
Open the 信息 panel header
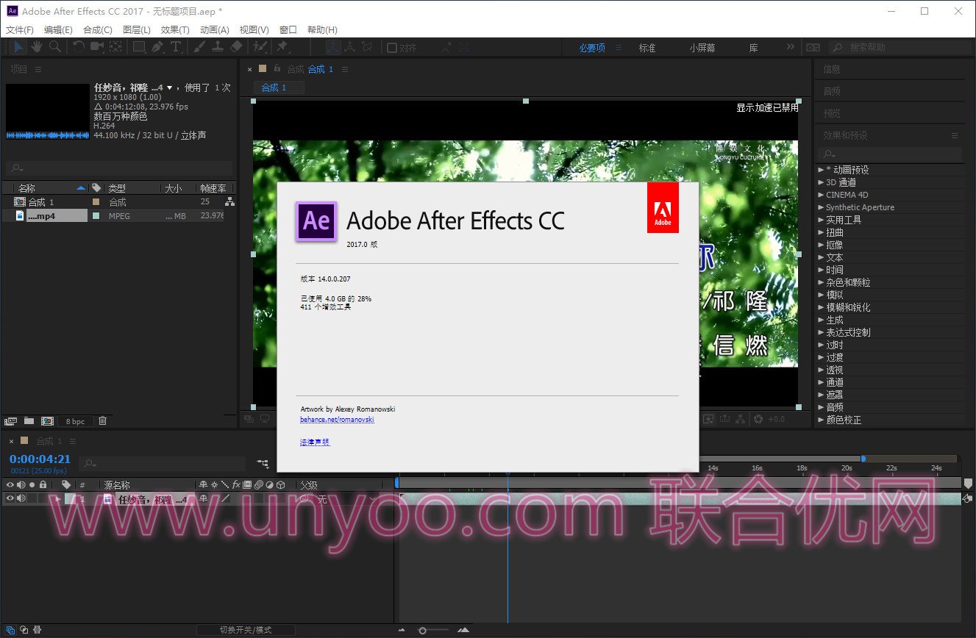832,69
